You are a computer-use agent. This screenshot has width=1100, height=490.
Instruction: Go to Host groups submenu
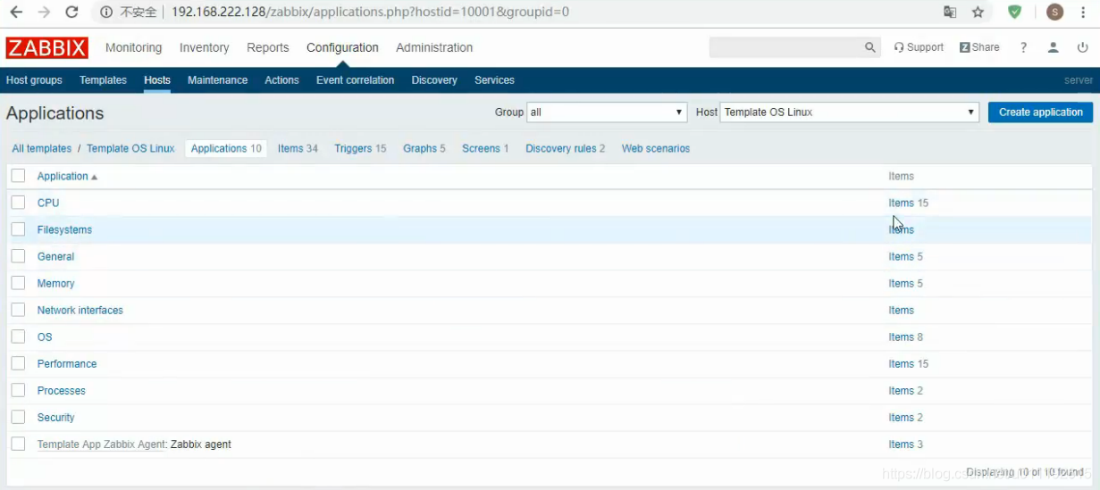[x=34, y=80]
